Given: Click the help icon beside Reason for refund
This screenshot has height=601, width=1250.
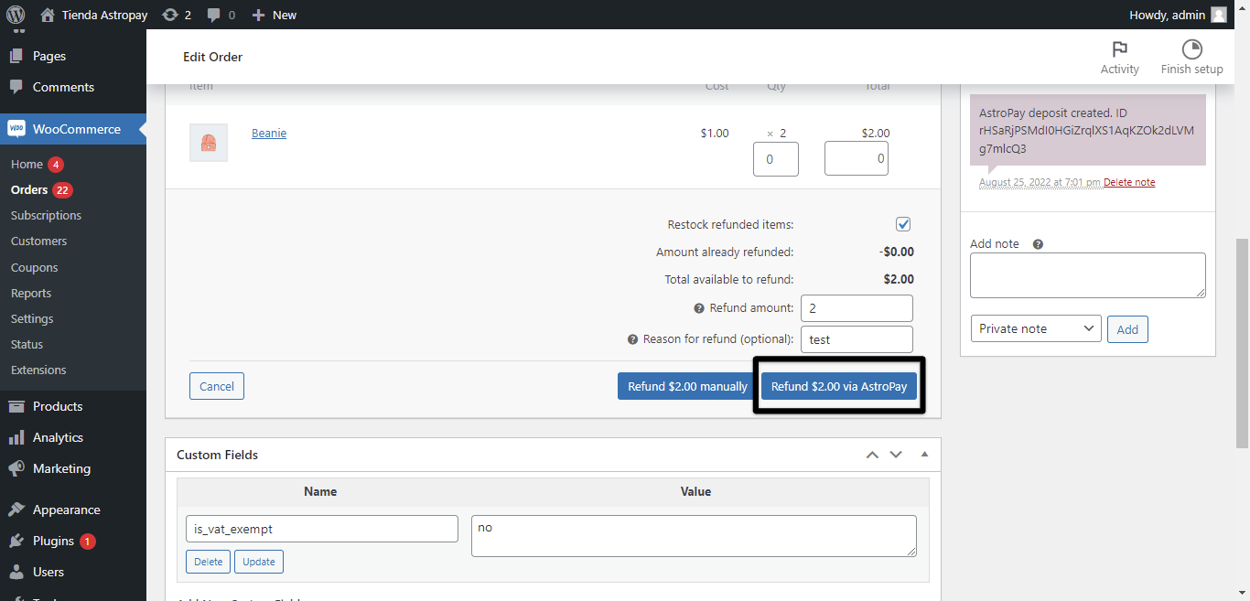Looking at the screenshot, I should (x=632, y=339).
